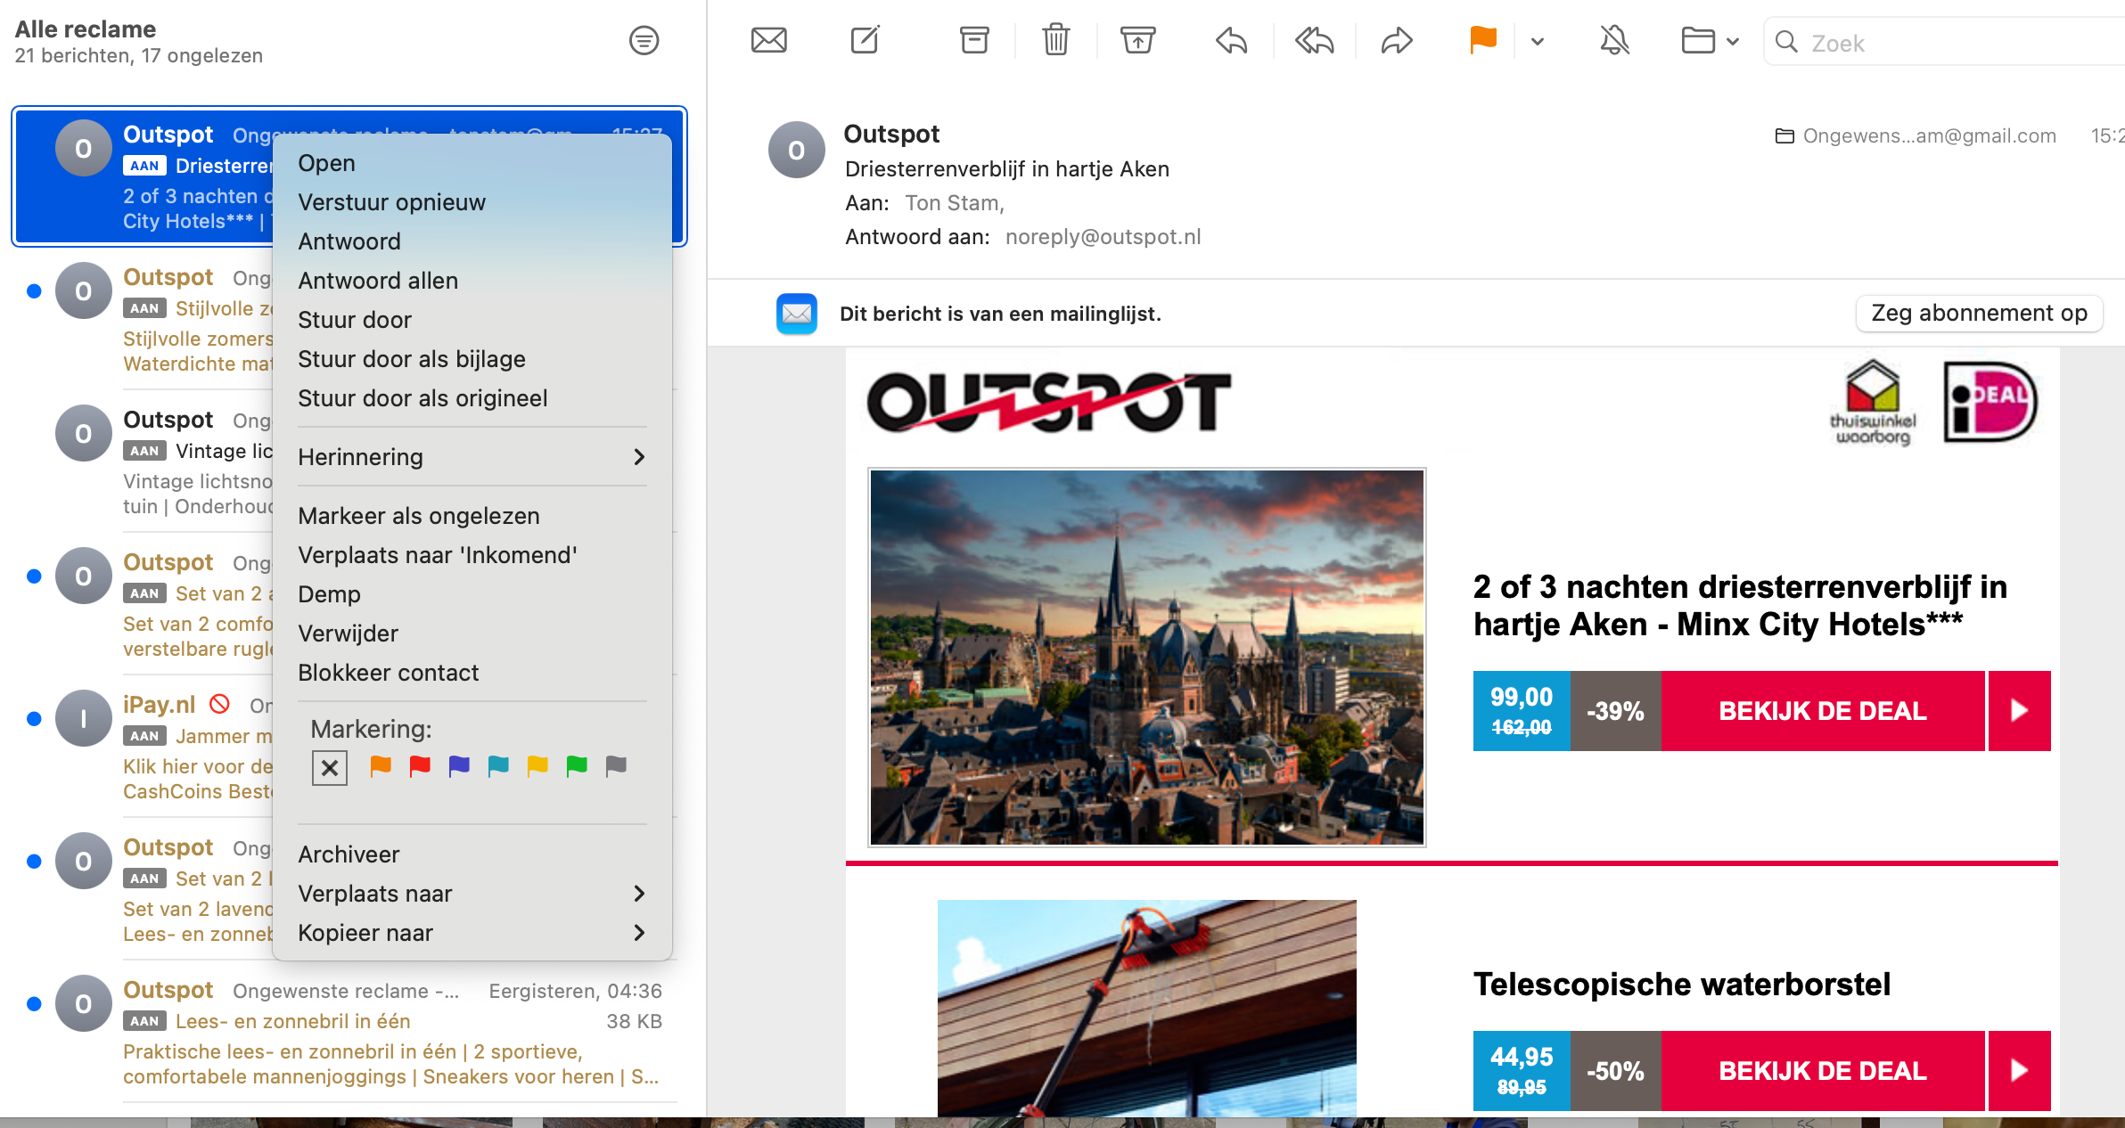This screenshot has width=2125, height=1128.
Task: Click BEKIJK DE DEAL for waterborstel
Action: (x=1823, y=1070)
